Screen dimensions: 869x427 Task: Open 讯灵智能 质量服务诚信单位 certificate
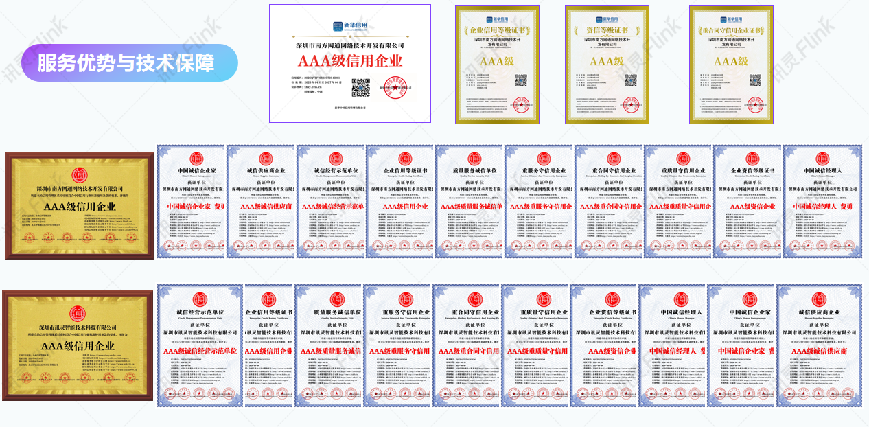tap(328, 345)
